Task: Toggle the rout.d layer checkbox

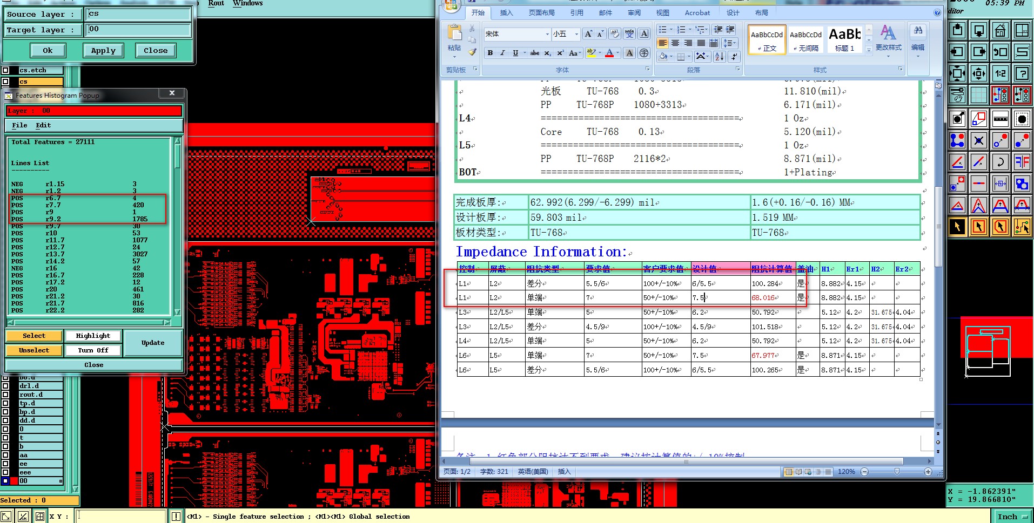Action: pyautogui.click(x=5, y=395)
